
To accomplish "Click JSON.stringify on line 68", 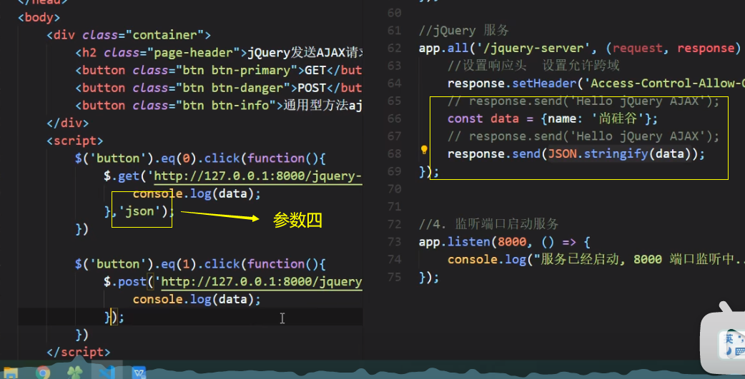I will coord(598,153).
